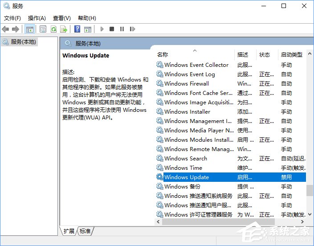This screenshot has width=314, height=246.
Task: Start the service with the play icon
Action: click(102, 29)
